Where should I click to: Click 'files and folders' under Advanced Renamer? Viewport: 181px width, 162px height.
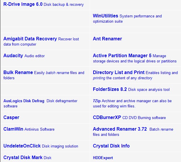tap(106, 135)
